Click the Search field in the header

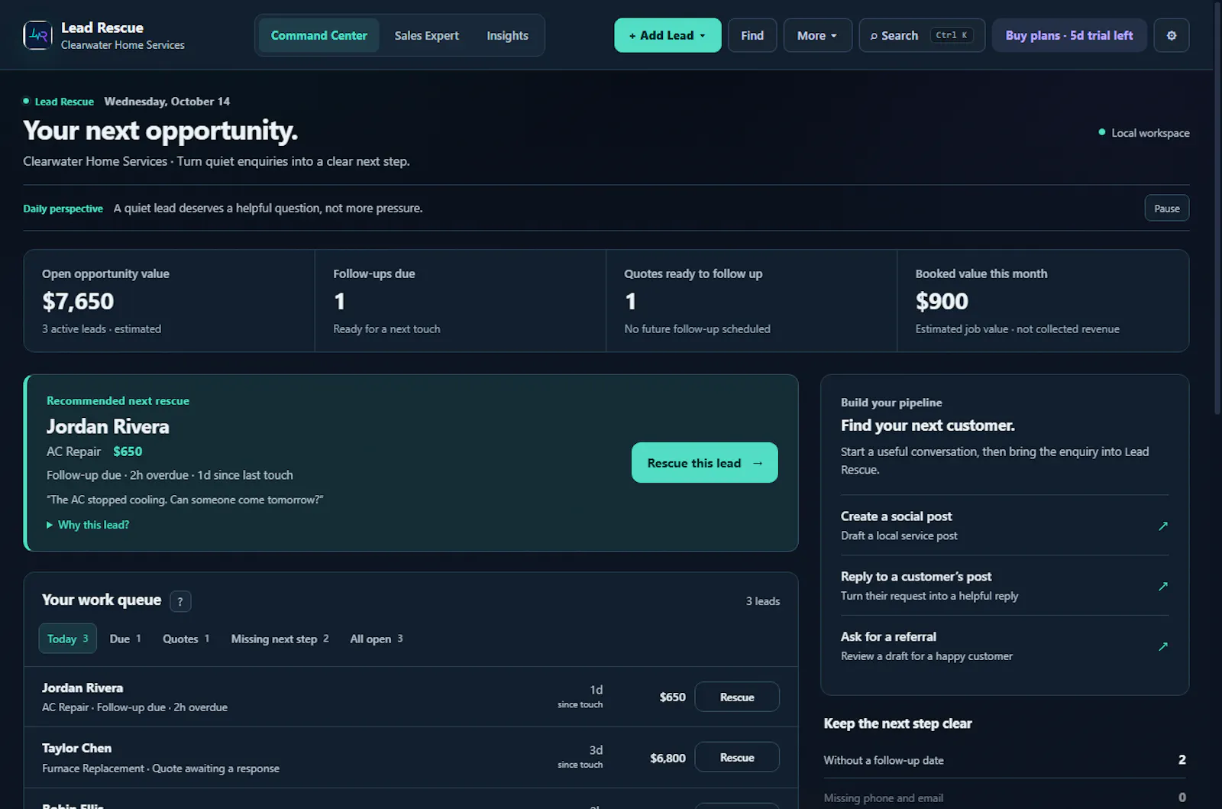tap(922, 35)
